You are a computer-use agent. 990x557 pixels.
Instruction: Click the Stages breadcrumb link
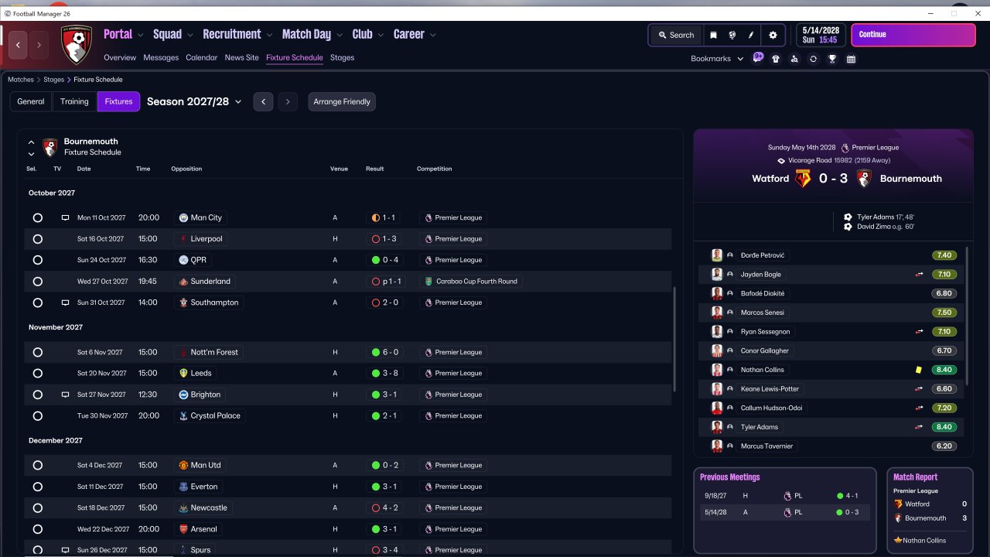[53, 79]
